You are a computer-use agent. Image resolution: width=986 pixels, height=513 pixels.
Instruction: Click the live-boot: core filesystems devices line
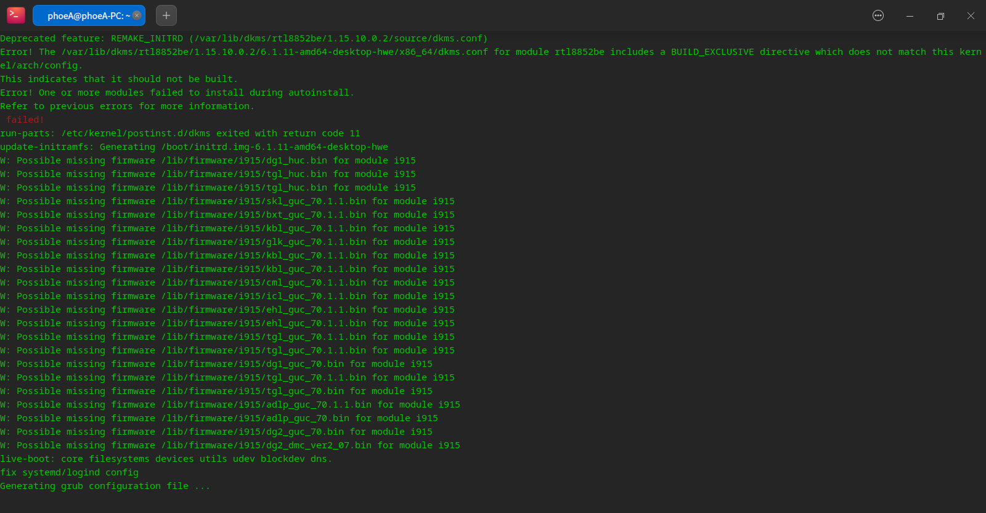tap(165, 459)
